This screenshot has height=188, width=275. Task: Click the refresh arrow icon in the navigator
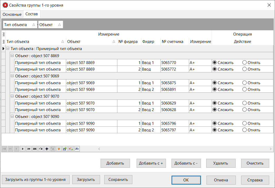click(41, 149)
